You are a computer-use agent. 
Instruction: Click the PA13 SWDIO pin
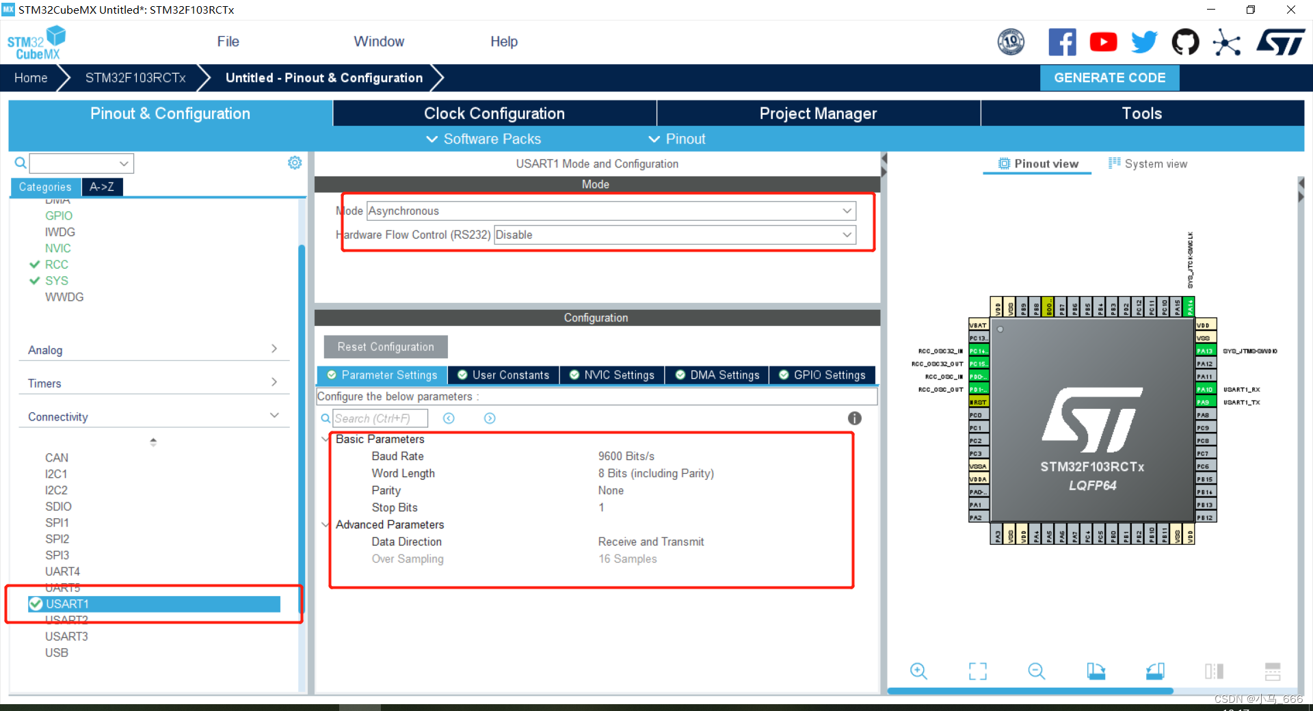coord(1206,351)
